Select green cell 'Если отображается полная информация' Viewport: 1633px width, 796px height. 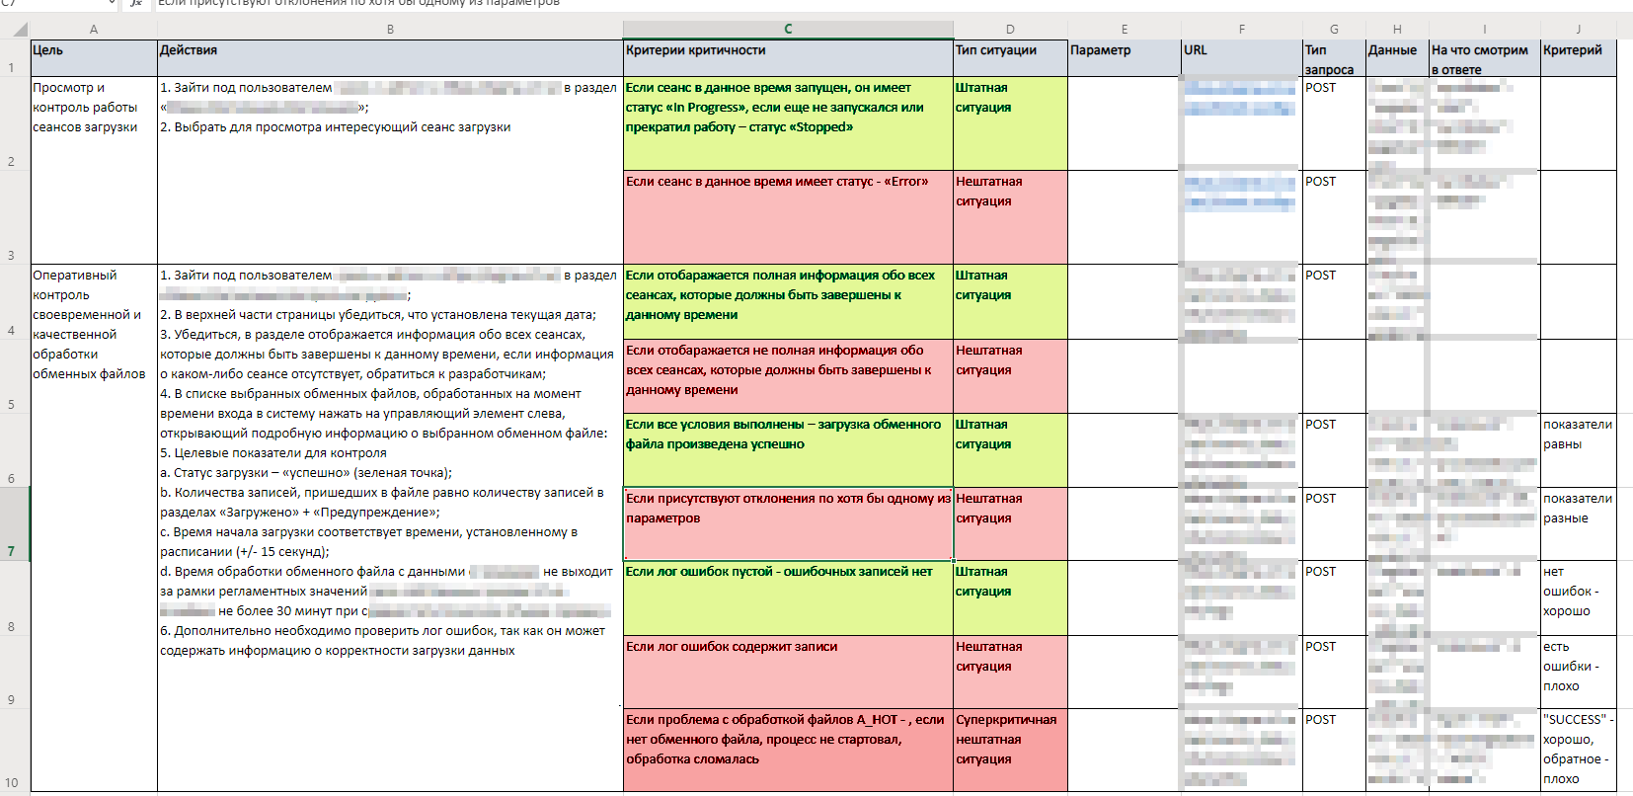(788, 302)
